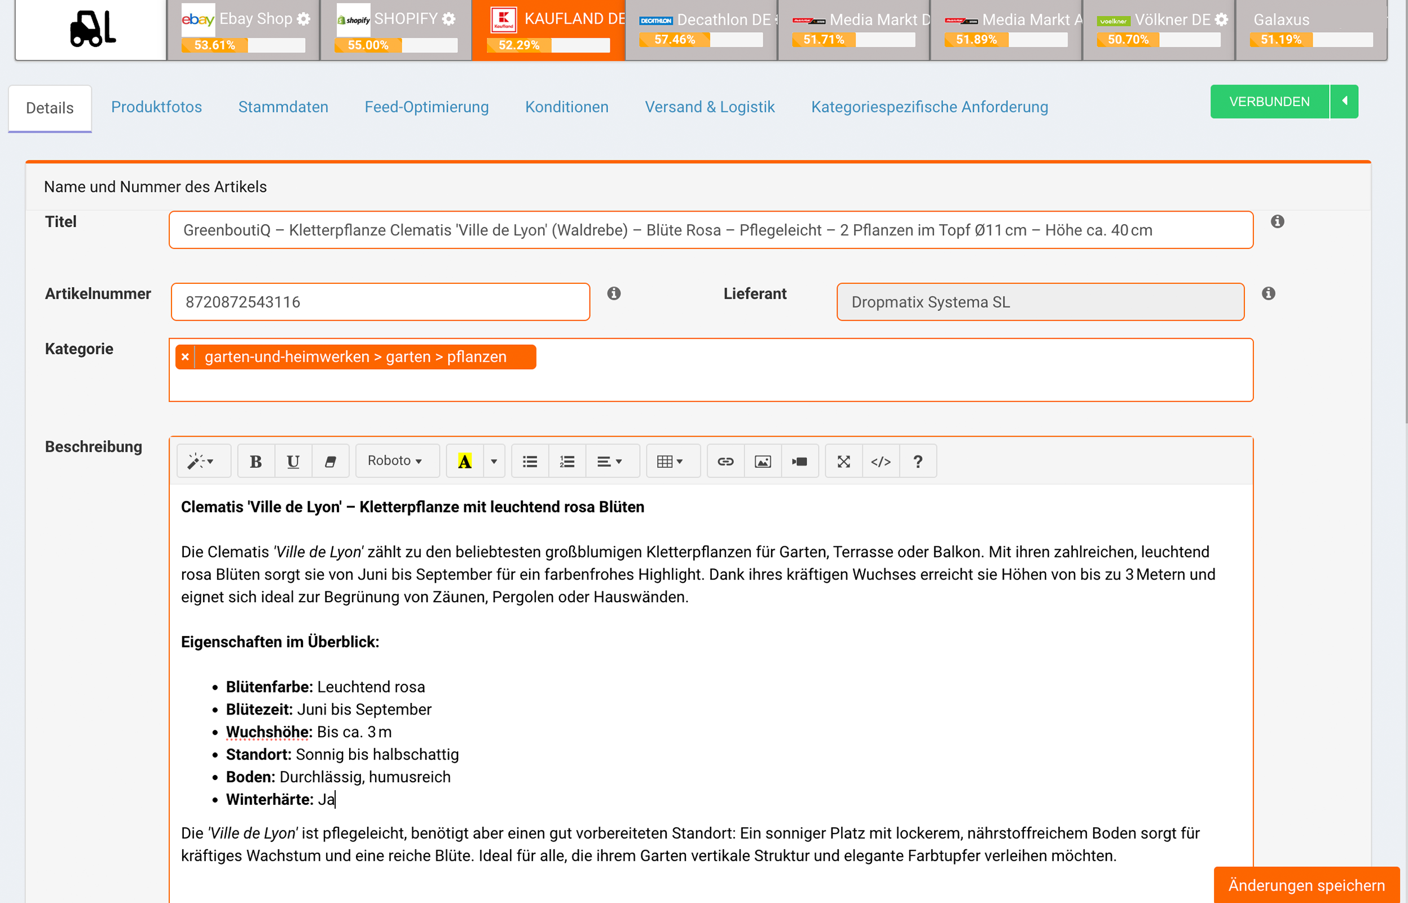Click the bold description heading Clematis 'Ville de Lyon'
The image size is (1408, 903).
click(x=412, y=507)
